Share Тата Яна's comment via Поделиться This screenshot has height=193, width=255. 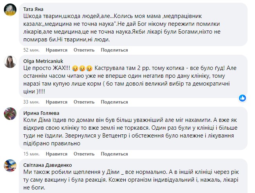coord(114,50)
